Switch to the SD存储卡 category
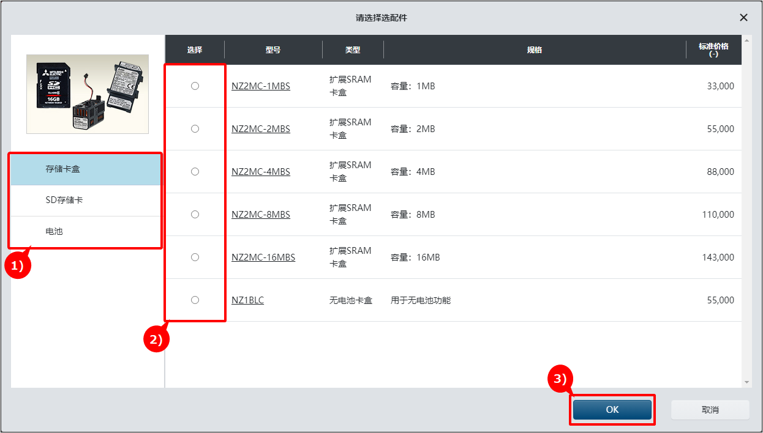This screenshot has height=433, width=763. point(86,200)
